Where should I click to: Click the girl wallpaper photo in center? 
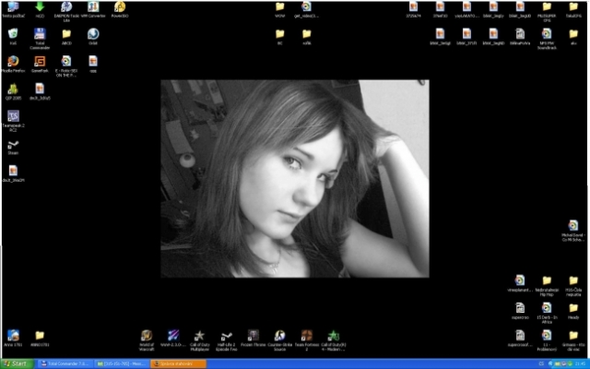295,178
